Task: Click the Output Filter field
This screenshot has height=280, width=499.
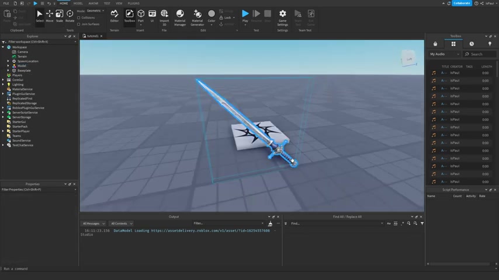Action: click(228, 223)
